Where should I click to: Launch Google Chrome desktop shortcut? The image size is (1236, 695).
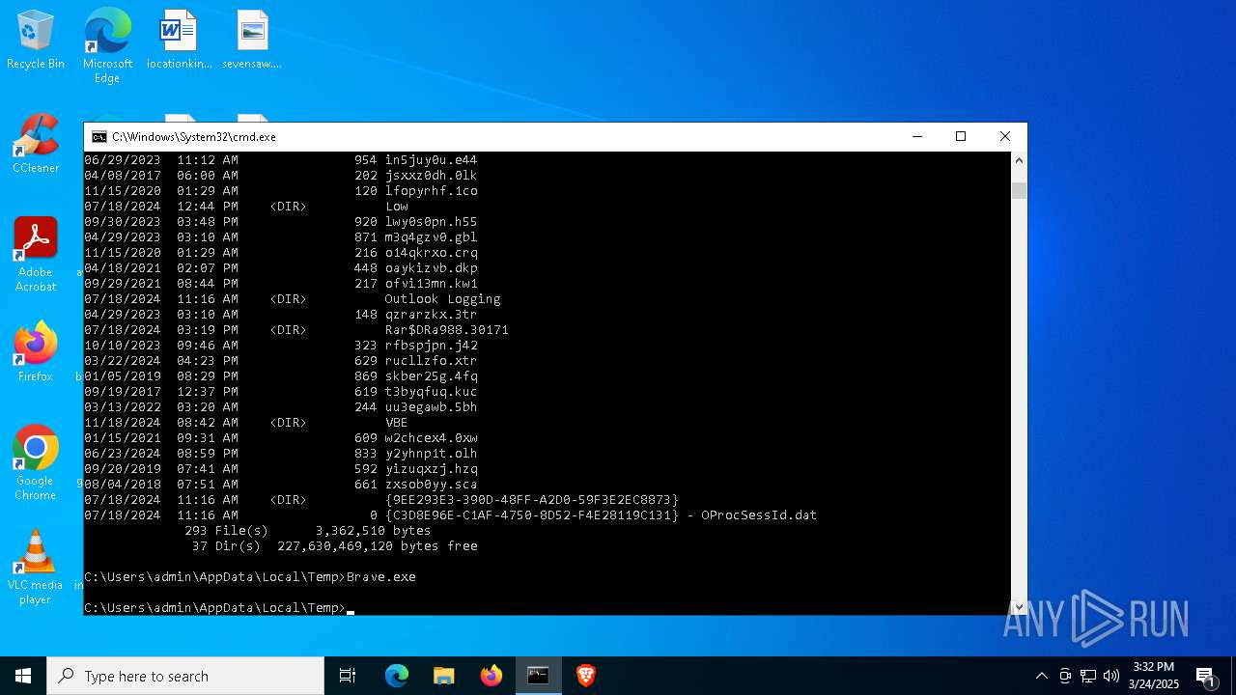coord(36,463)
